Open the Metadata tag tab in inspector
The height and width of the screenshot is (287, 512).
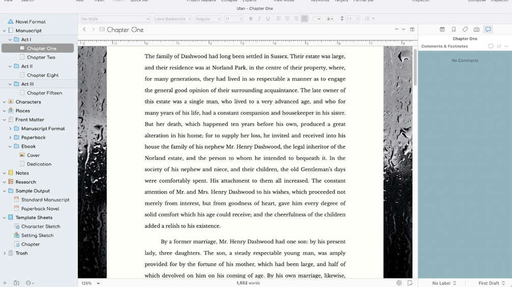(465, 29)
